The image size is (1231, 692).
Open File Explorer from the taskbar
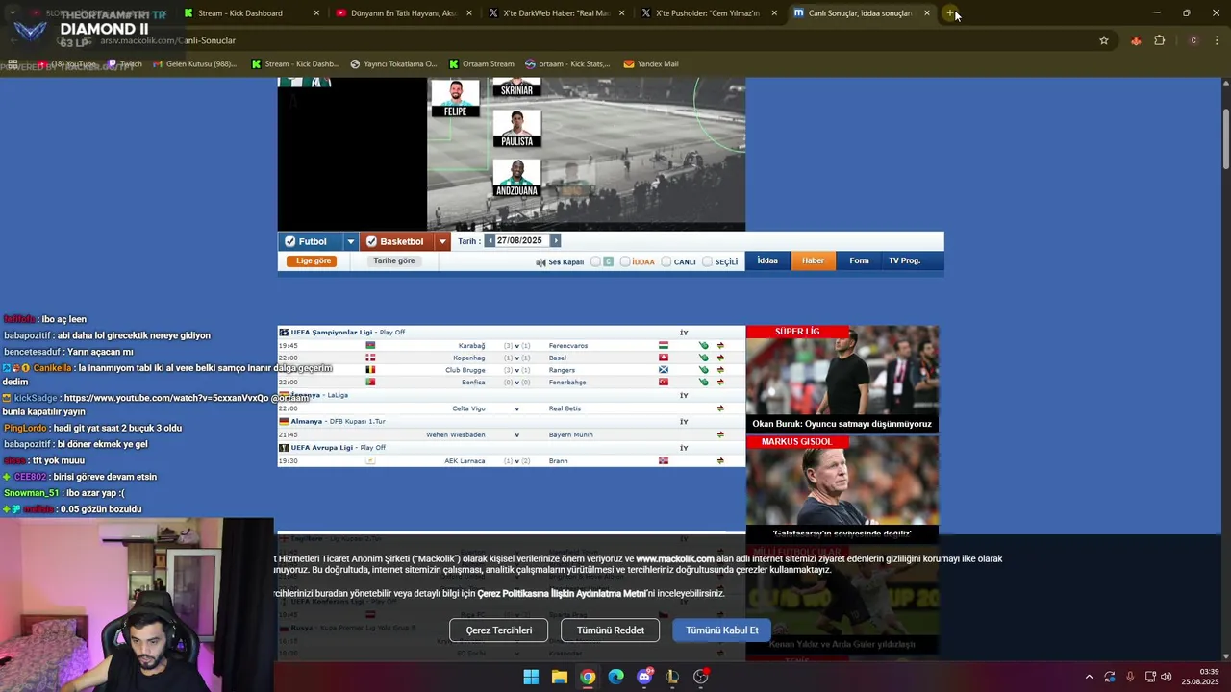point(559,677)
